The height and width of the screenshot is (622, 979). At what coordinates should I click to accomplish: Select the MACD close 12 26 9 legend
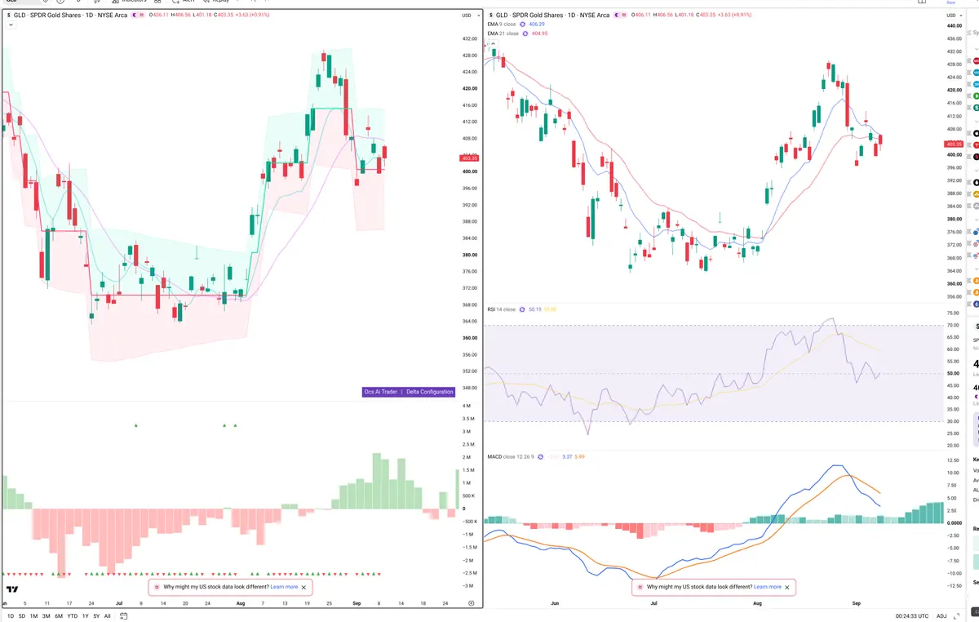(x=512, y=456)
